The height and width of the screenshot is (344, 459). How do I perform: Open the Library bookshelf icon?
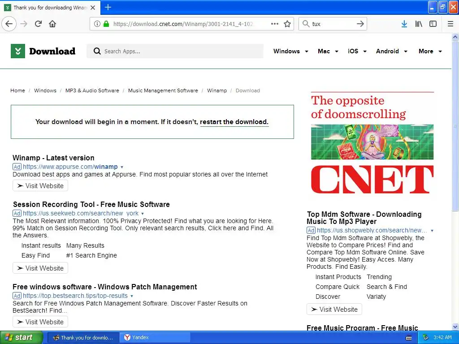(419, 24)
